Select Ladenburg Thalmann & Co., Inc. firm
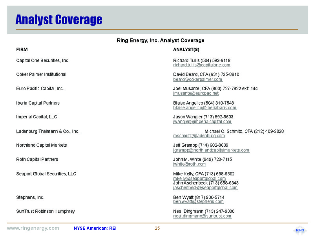The image size is (314, 236). (48, 131)
